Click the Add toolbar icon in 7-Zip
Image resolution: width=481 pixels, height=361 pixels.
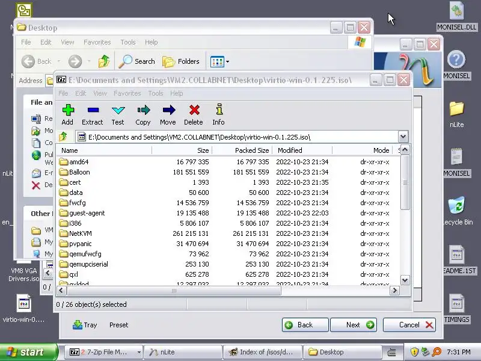pos(67,115)
